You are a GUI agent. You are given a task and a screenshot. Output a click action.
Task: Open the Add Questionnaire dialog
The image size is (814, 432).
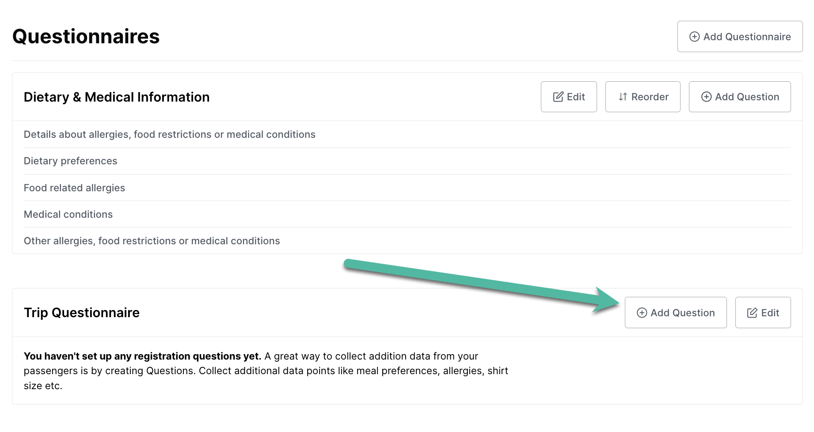(x=739, y=37)
